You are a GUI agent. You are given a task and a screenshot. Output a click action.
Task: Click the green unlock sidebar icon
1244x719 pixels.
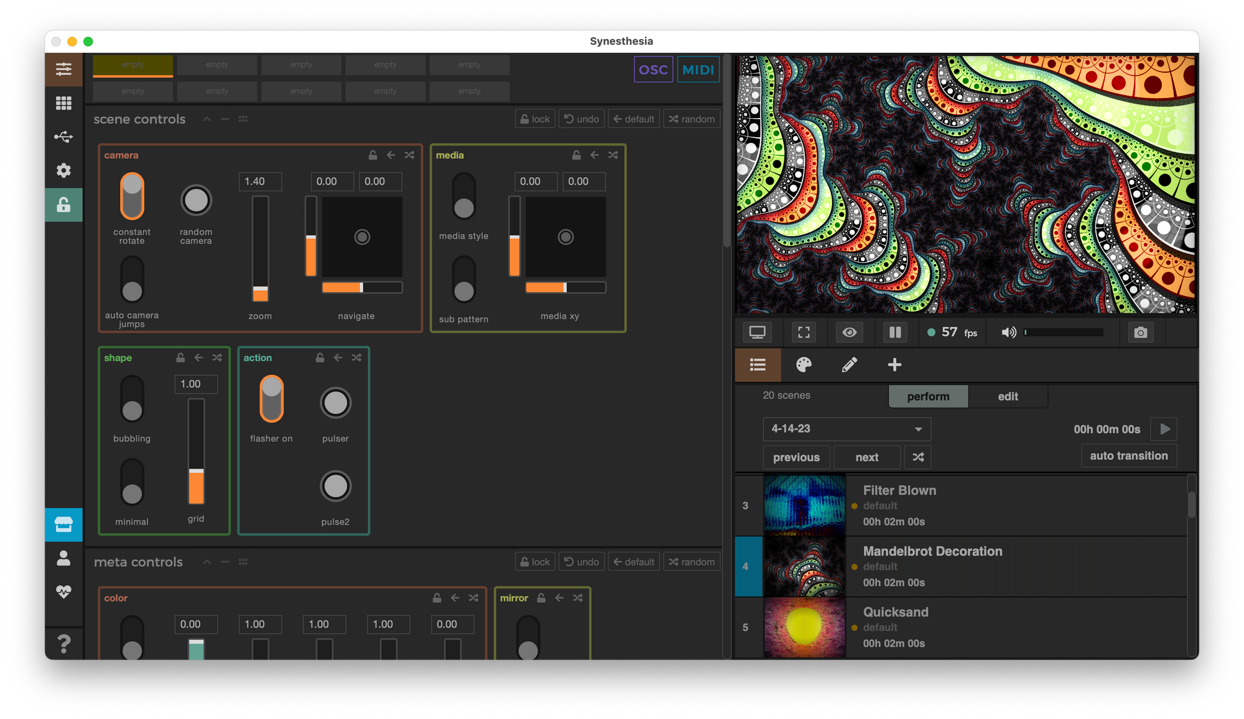[x=63, y=204]
